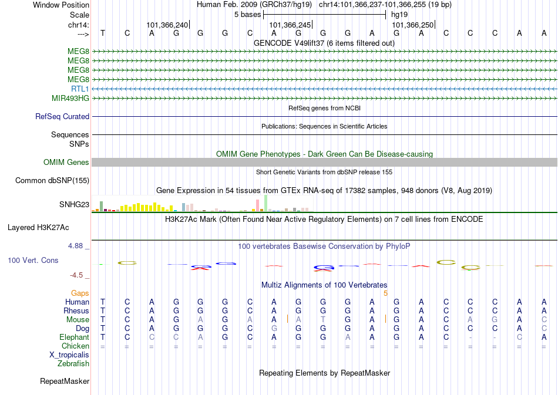Click the SNHG23 expression track label
The image size is (558, 395).
[75, 204]
